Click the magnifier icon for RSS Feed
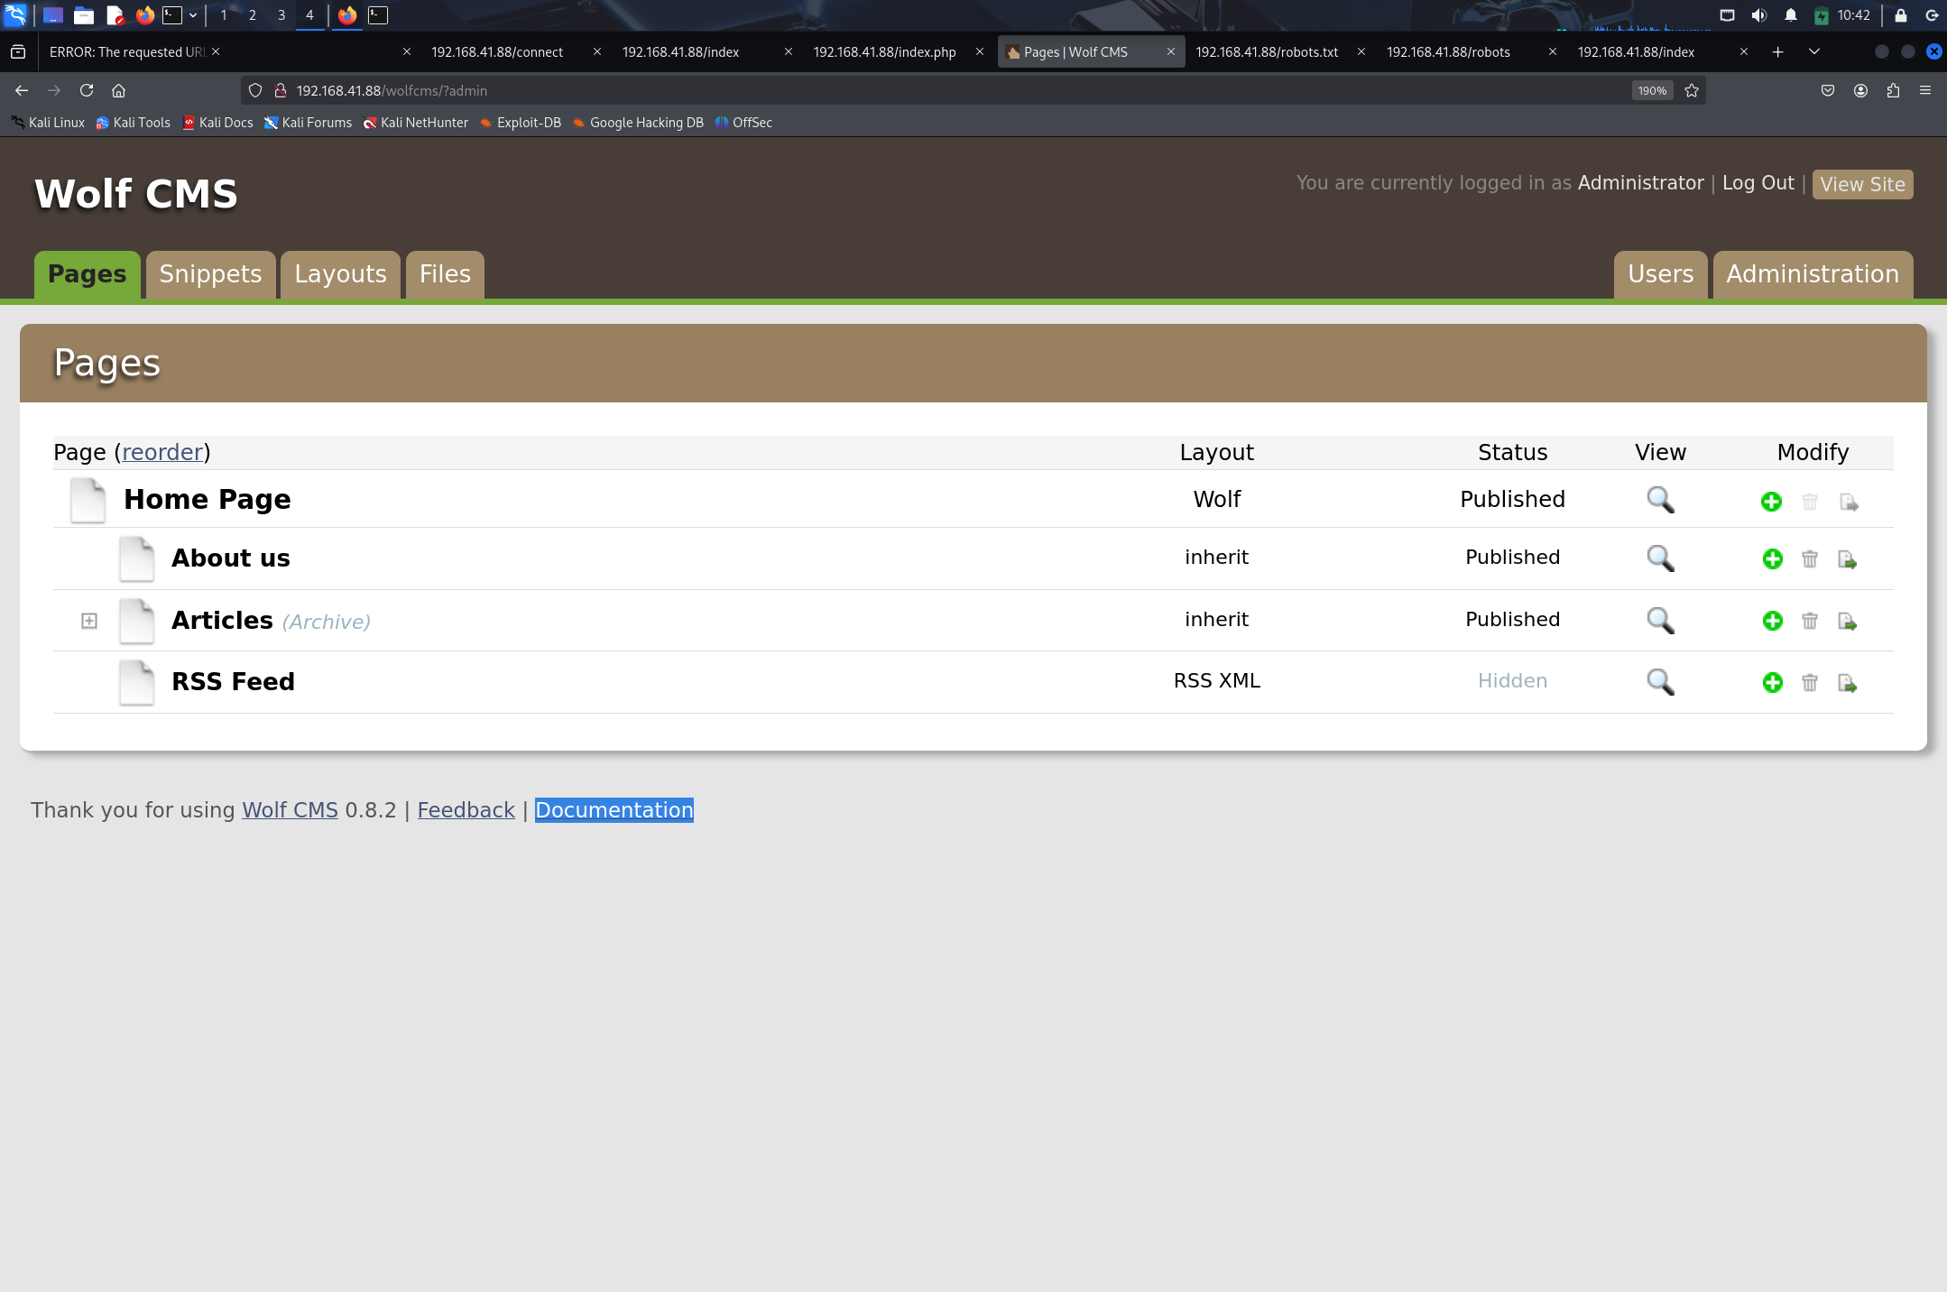1947x1292 pixels. [1660, 682]
